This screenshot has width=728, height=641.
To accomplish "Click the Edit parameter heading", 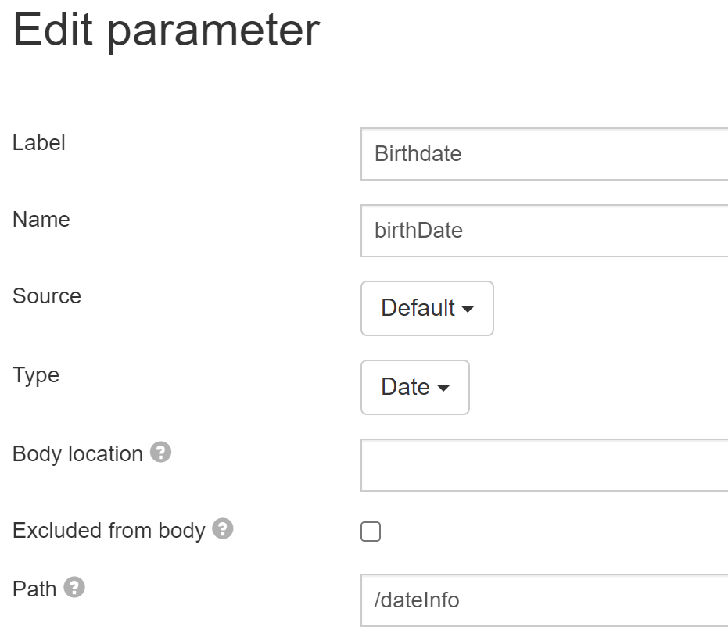I will click(167, 31).
